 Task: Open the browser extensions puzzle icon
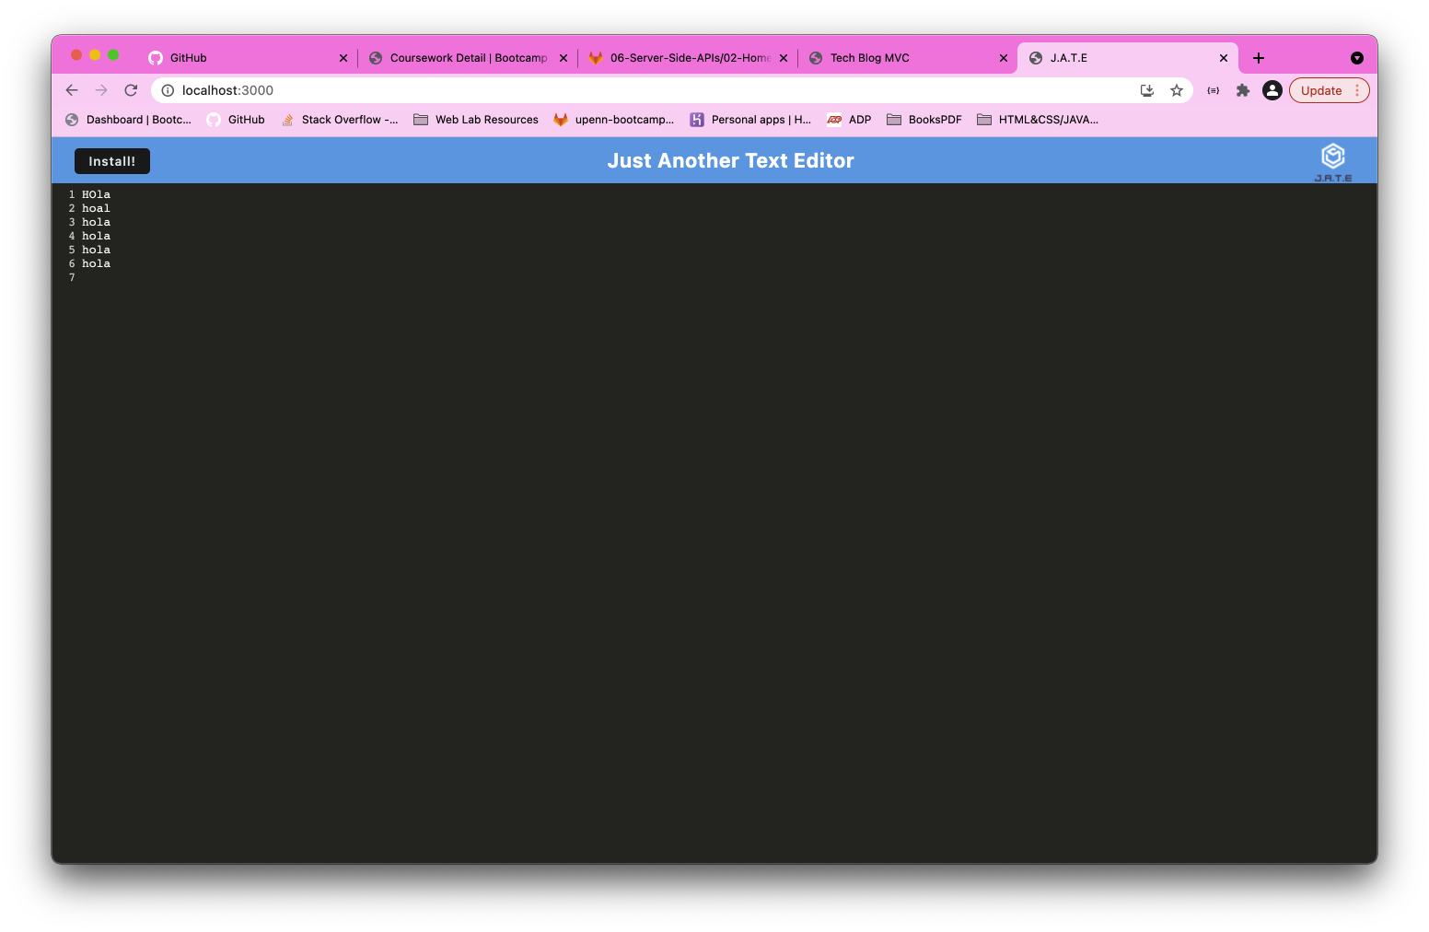[x=1242, y=90]
